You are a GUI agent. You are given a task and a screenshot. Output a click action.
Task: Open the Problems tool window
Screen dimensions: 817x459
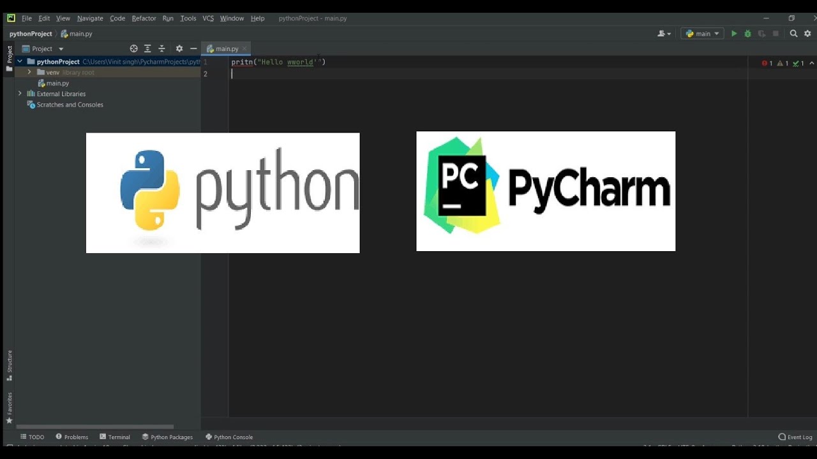pyautogui.click(x=71, y=437)
